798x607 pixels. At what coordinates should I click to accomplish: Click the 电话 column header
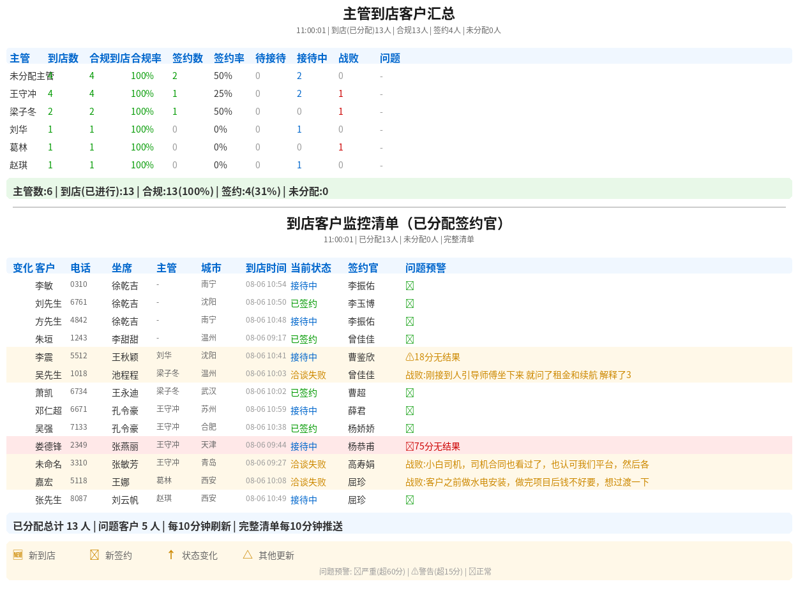click(x=80, y=268)
